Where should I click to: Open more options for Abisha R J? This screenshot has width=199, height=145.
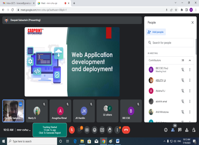(190, 91)
